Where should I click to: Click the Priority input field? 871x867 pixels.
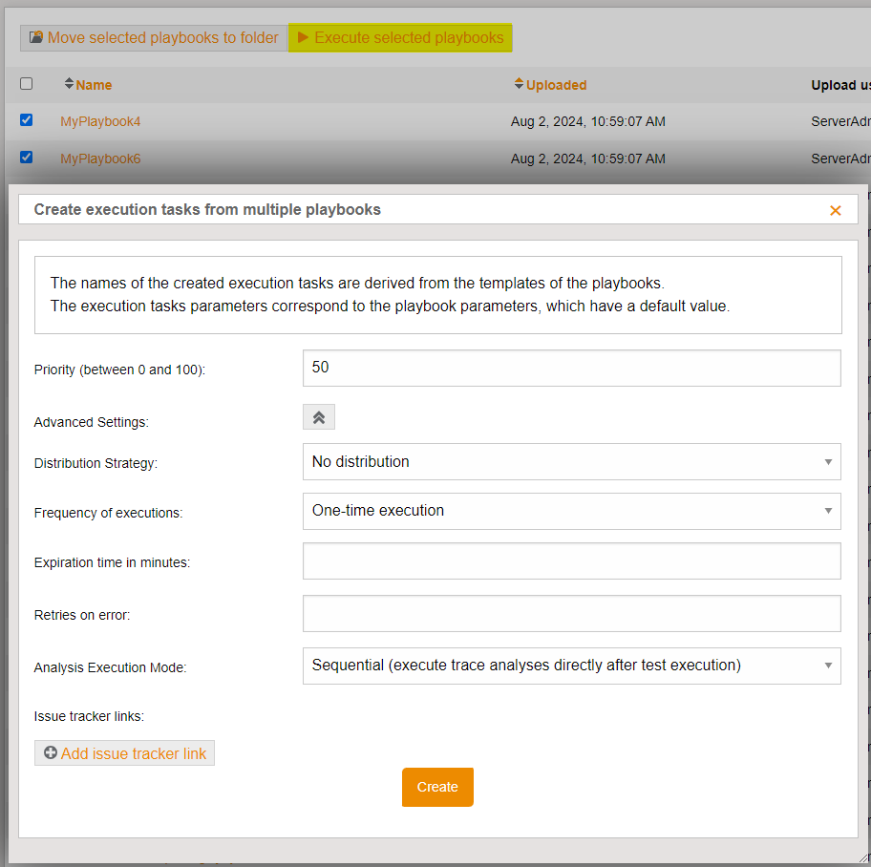571,368
